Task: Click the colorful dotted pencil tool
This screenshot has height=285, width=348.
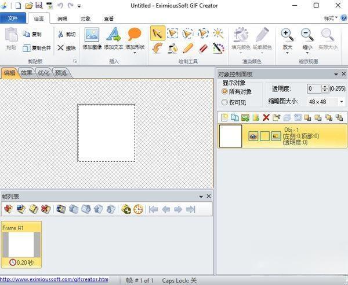Action: pyautogui.click(x=218, y=48)
